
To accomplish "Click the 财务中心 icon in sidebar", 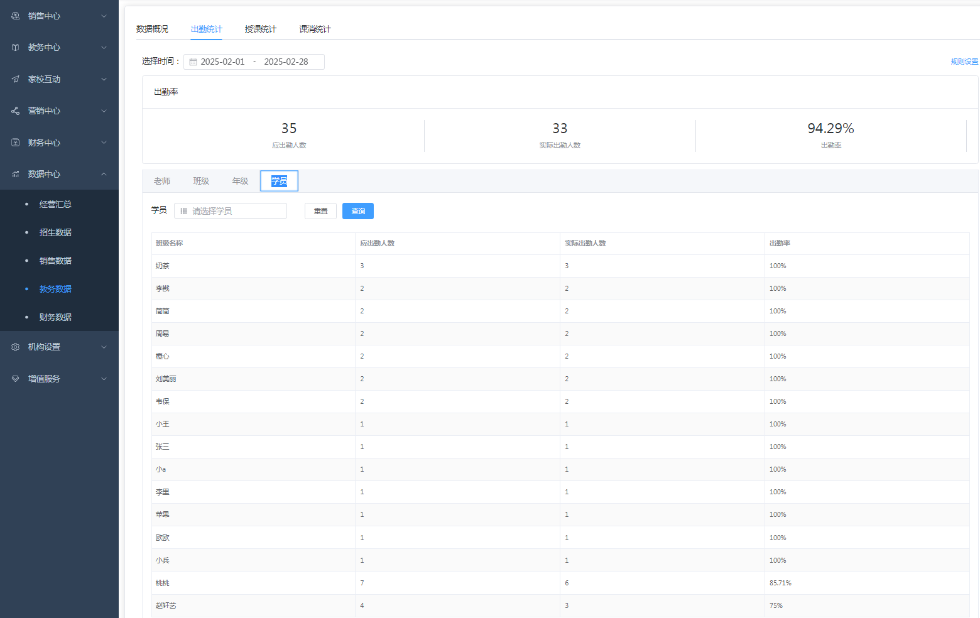I will coord(16,143).
